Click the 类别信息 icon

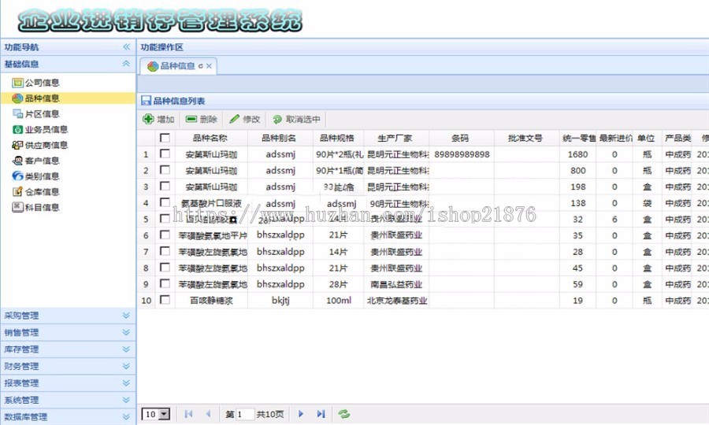tap(17, 176)
